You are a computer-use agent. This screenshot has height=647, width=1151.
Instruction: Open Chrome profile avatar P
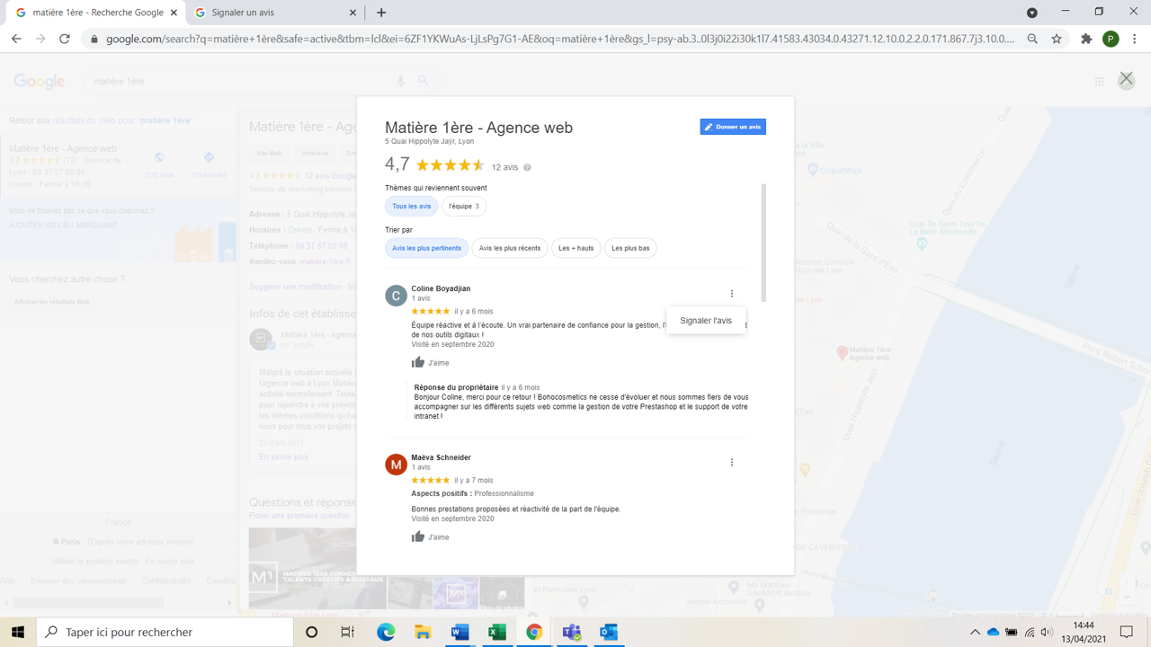click(1111, 39)
